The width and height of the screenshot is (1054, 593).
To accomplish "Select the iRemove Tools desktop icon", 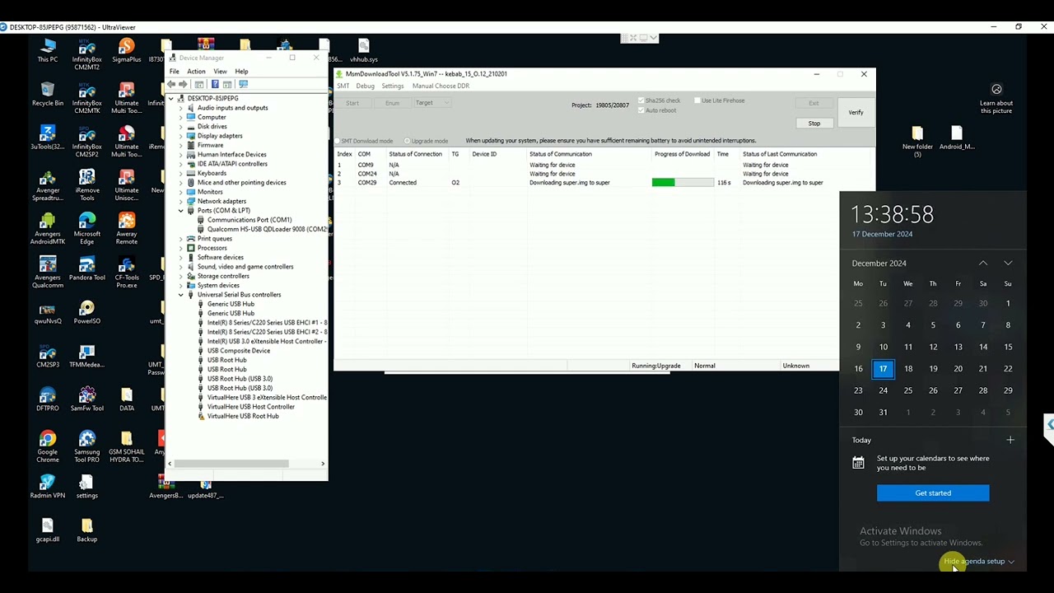I will tap(86, 185).
